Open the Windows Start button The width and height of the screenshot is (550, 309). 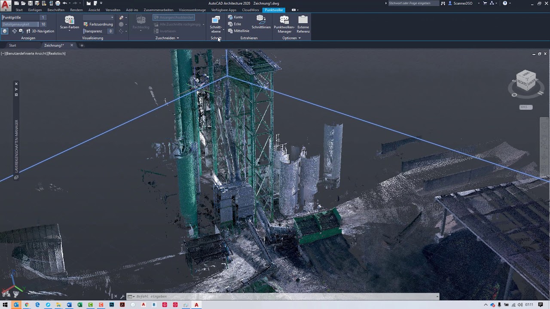coord(6,305)
